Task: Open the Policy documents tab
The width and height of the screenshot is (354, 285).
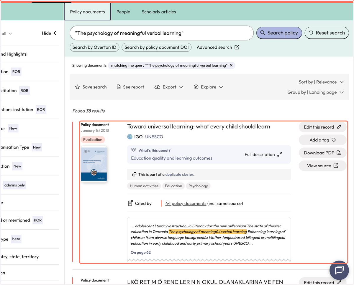Action: tap(87, 12)
